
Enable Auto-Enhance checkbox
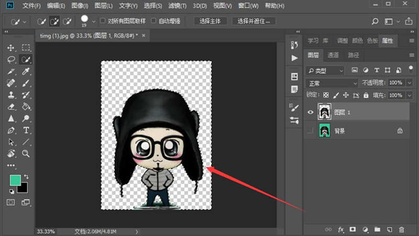click(x=153, y=20)
